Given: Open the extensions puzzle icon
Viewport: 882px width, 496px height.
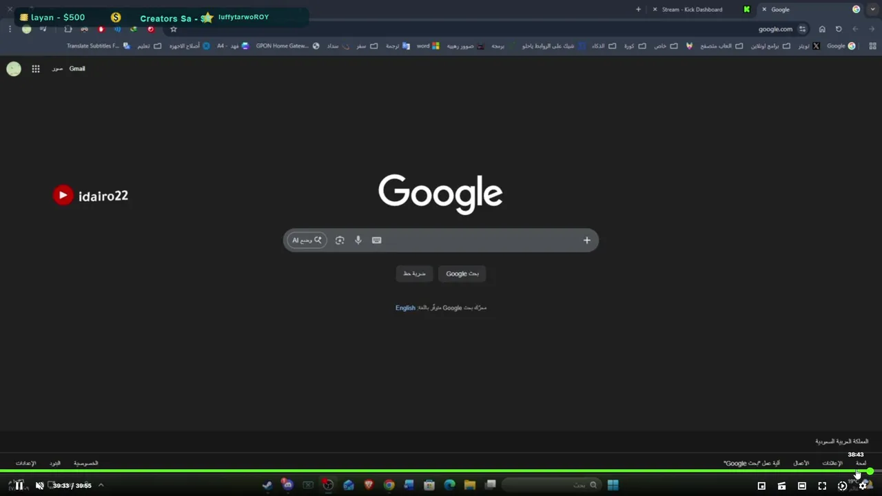Looking at the screenshot, I should [x=68, y=29].
